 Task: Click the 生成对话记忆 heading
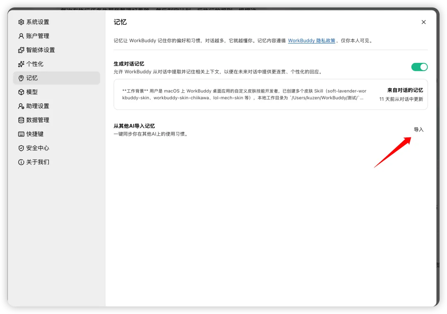(x=129, y=64)
